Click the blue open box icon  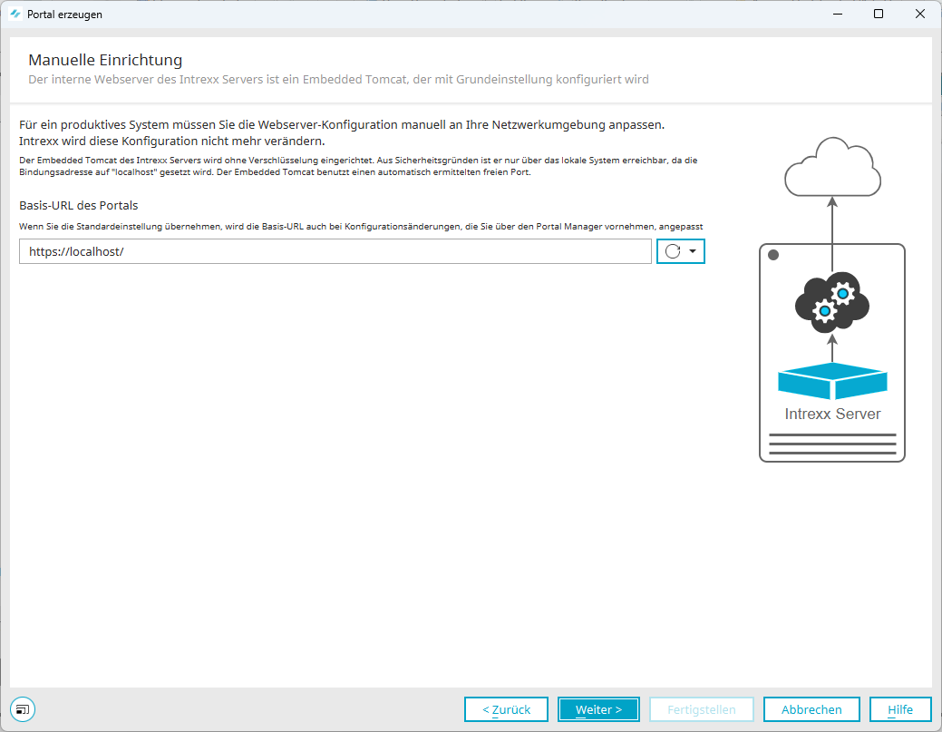(832, 381)
